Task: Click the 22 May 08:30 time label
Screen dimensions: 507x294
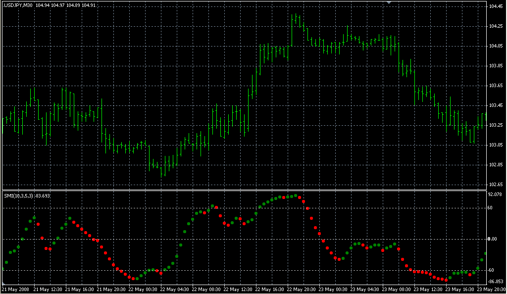Action: click(x=208, y=289)
